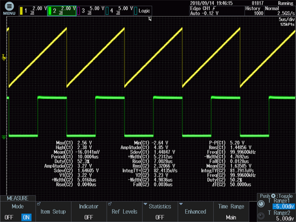Click the MEASURE menu title

[x=18, y=198]
